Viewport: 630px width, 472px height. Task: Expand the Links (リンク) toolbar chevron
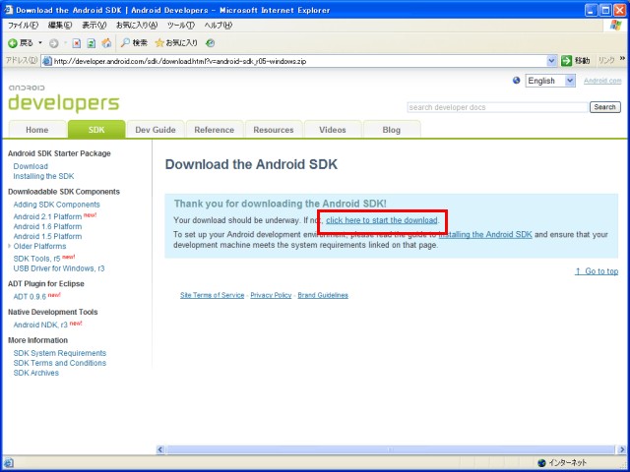[x=622, y=59]
